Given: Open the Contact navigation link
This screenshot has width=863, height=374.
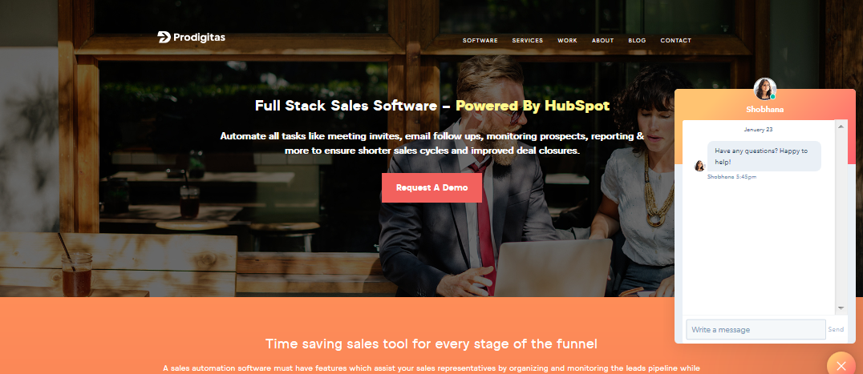Looking at the screenshot, I should click(676, 41).
